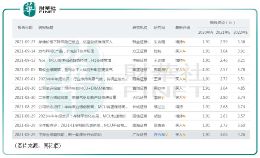
Task: Click rating arrow icon in 国信证券 row
Action: tap(184, 116)
